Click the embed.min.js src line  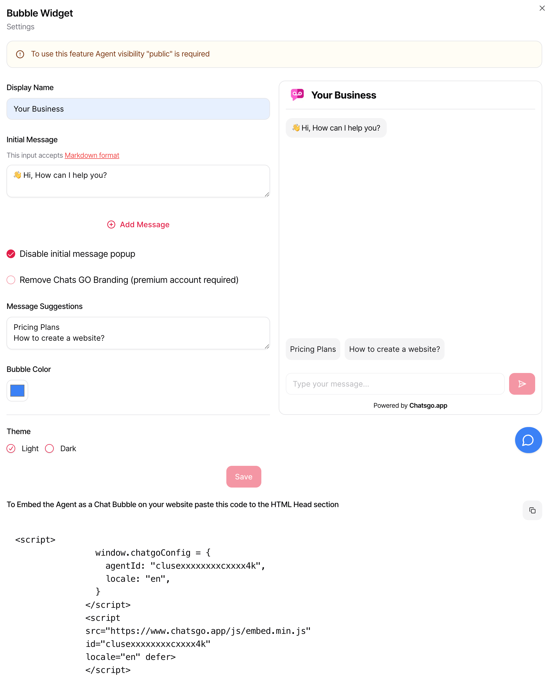pos(198,631)
